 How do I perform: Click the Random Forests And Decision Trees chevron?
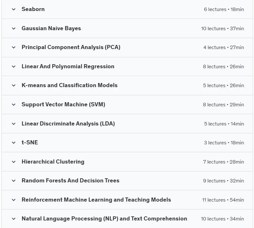pos(14,181)
